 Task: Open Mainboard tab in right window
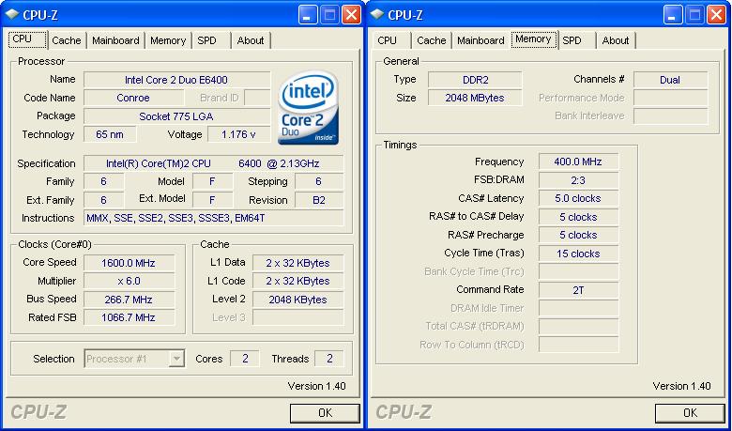(x=480, y=40)
